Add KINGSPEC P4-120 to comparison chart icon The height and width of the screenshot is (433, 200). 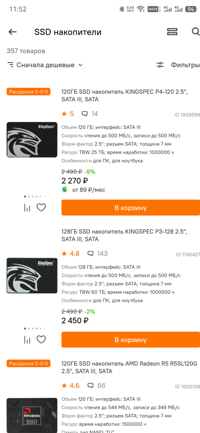27,207
